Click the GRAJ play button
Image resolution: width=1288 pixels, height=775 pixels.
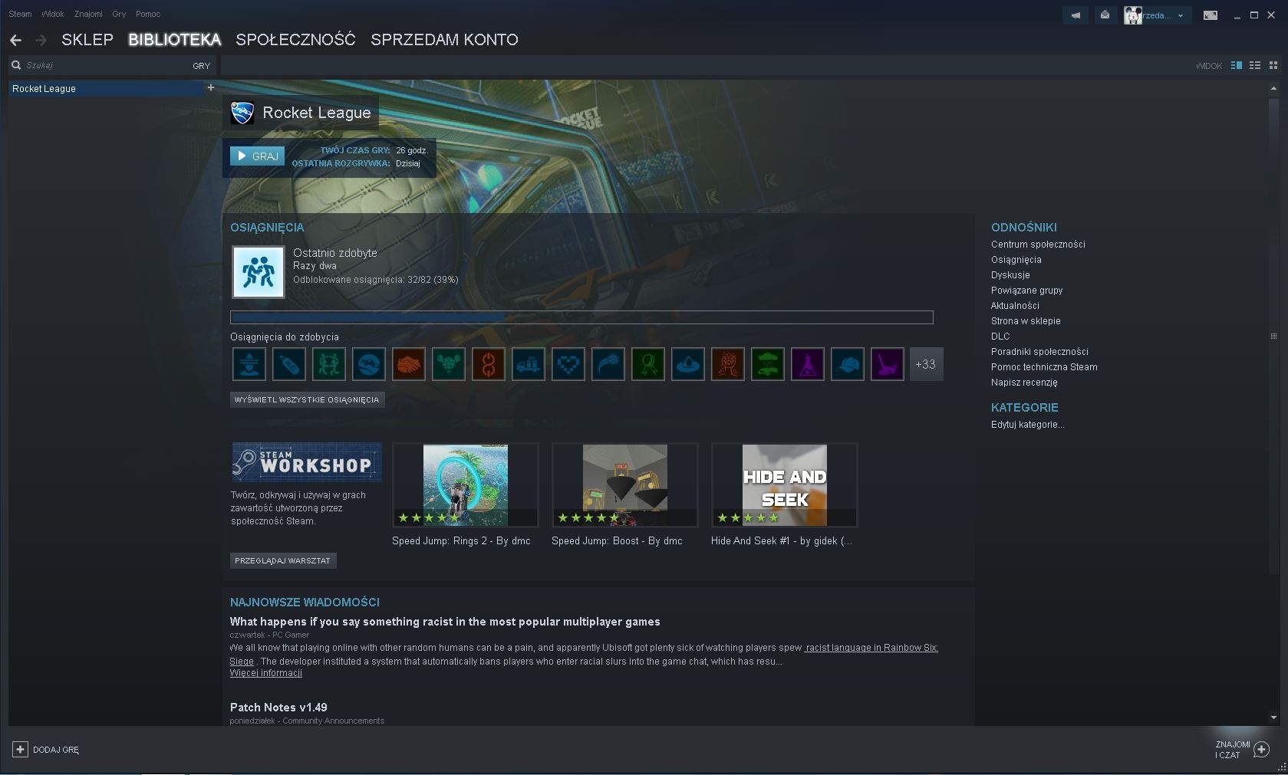point(257,156)
